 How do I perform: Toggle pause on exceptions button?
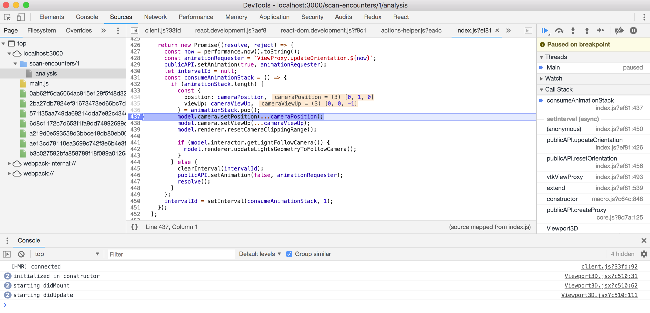pos(633,30)
